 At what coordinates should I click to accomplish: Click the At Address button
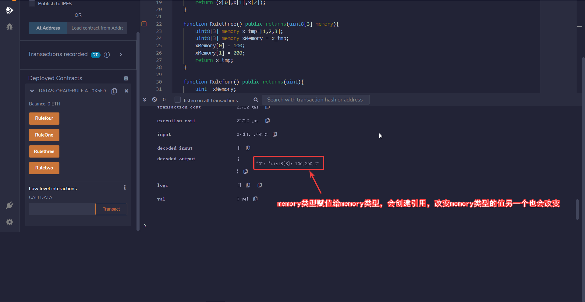[48, 28]
